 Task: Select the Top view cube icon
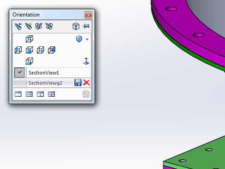[x=29, y=39]
